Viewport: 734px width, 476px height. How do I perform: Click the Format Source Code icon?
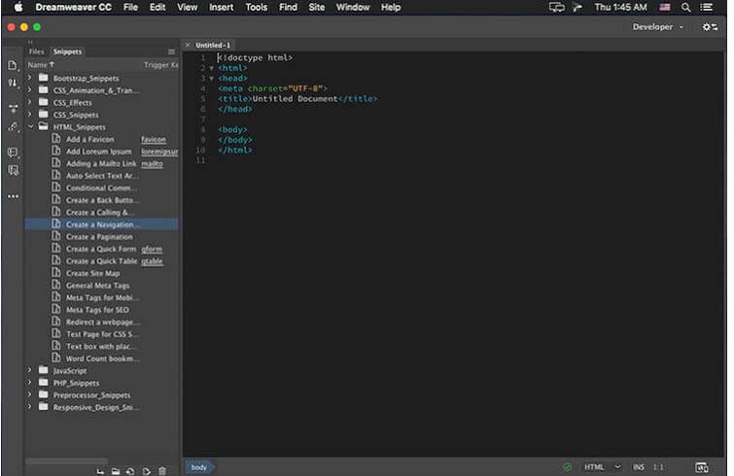pos(13,126)
